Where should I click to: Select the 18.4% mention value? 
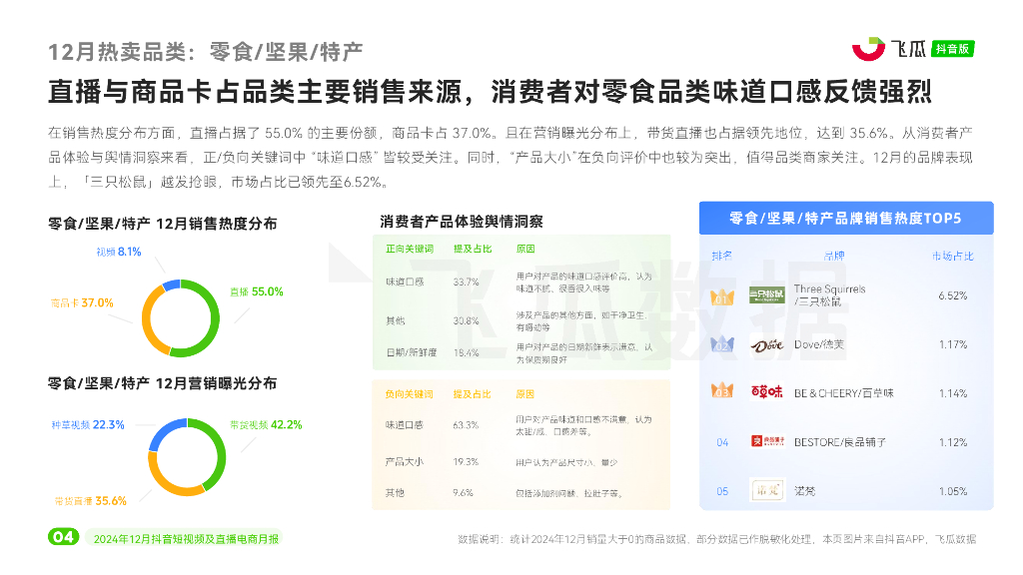(x=466, y=352)
